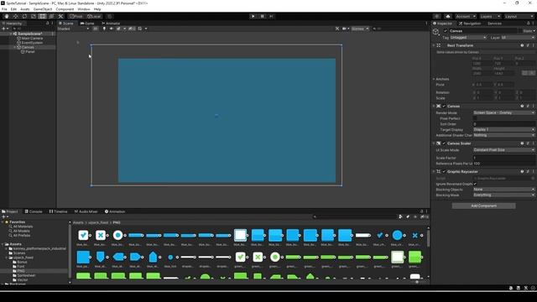Open the GameObject menu

(43, 9)
